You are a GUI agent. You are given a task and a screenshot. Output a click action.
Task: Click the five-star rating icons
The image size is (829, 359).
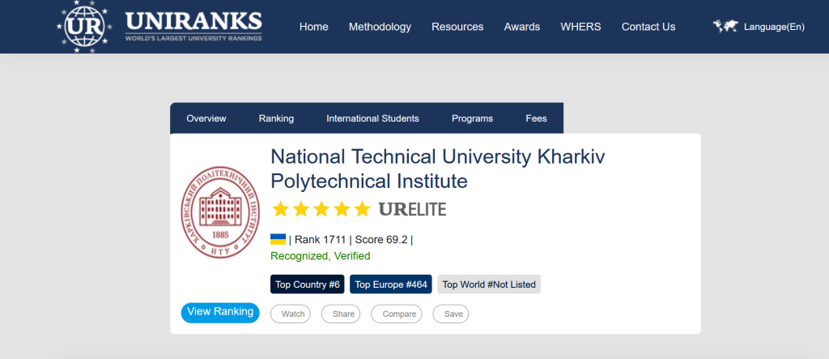pyautogui.click(x=321, y=209)
